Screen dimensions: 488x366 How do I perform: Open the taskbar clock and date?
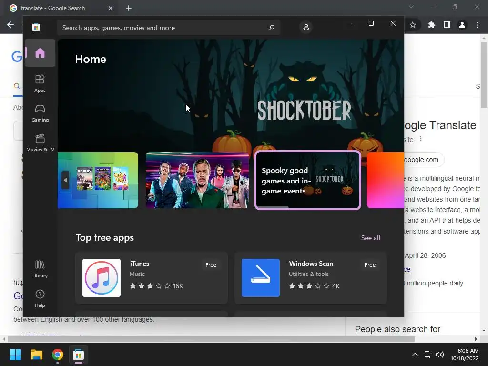[x=465, y=355]
